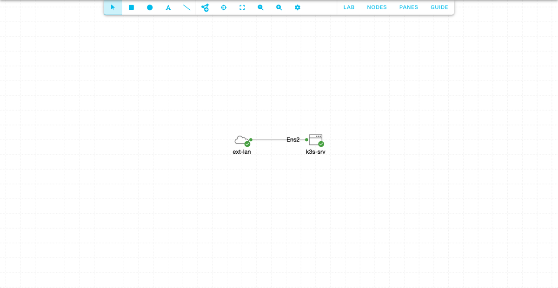Center the topology with crosshair icon
Screen dimensions: 558x288
coord(224,7)
